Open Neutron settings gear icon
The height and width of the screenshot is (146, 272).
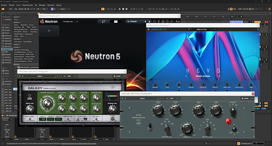tap(163, 22)
